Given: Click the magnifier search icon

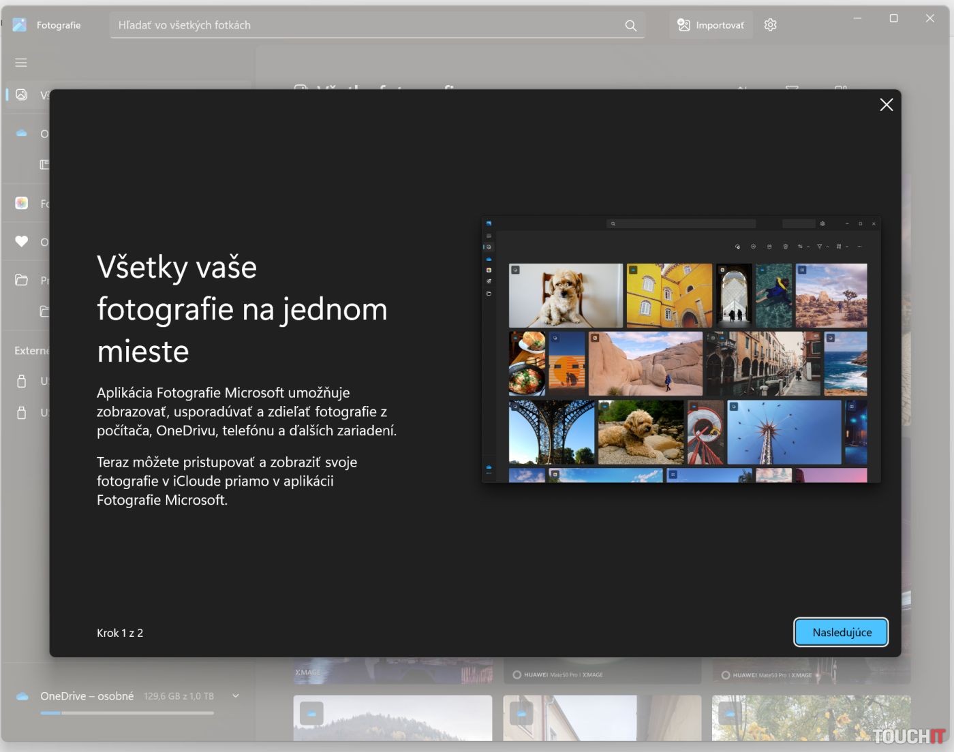Looking at the screenshot, I should coord(630,25).
